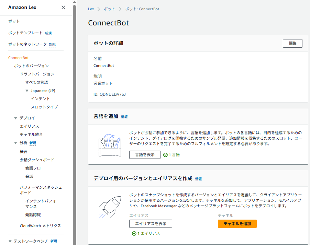Screen dimensions: 310x245
Task: Go to Lex in the breadcrumb
Action: click(x=91, y=9)
